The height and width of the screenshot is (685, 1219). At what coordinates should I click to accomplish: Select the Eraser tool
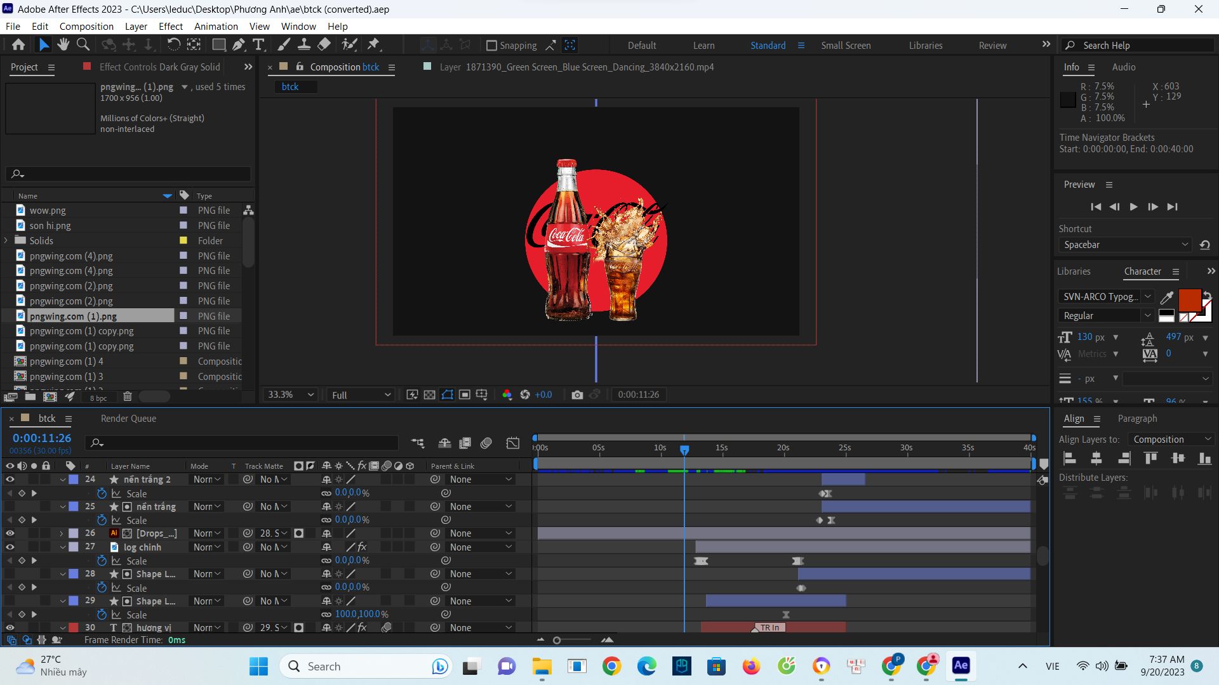(x=324, y=44)
